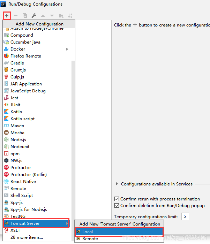Screen dimensions: 210x244
Task: Select Shell Script configuration type
Action: coord(37,196)
